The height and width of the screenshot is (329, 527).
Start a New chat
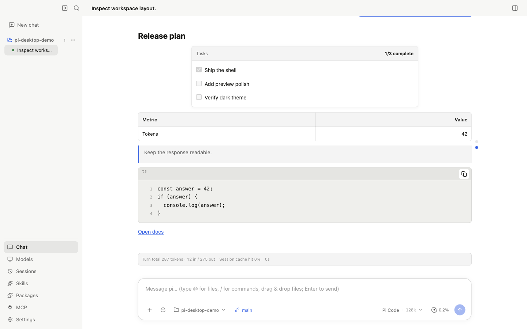(x=24, y=25)
